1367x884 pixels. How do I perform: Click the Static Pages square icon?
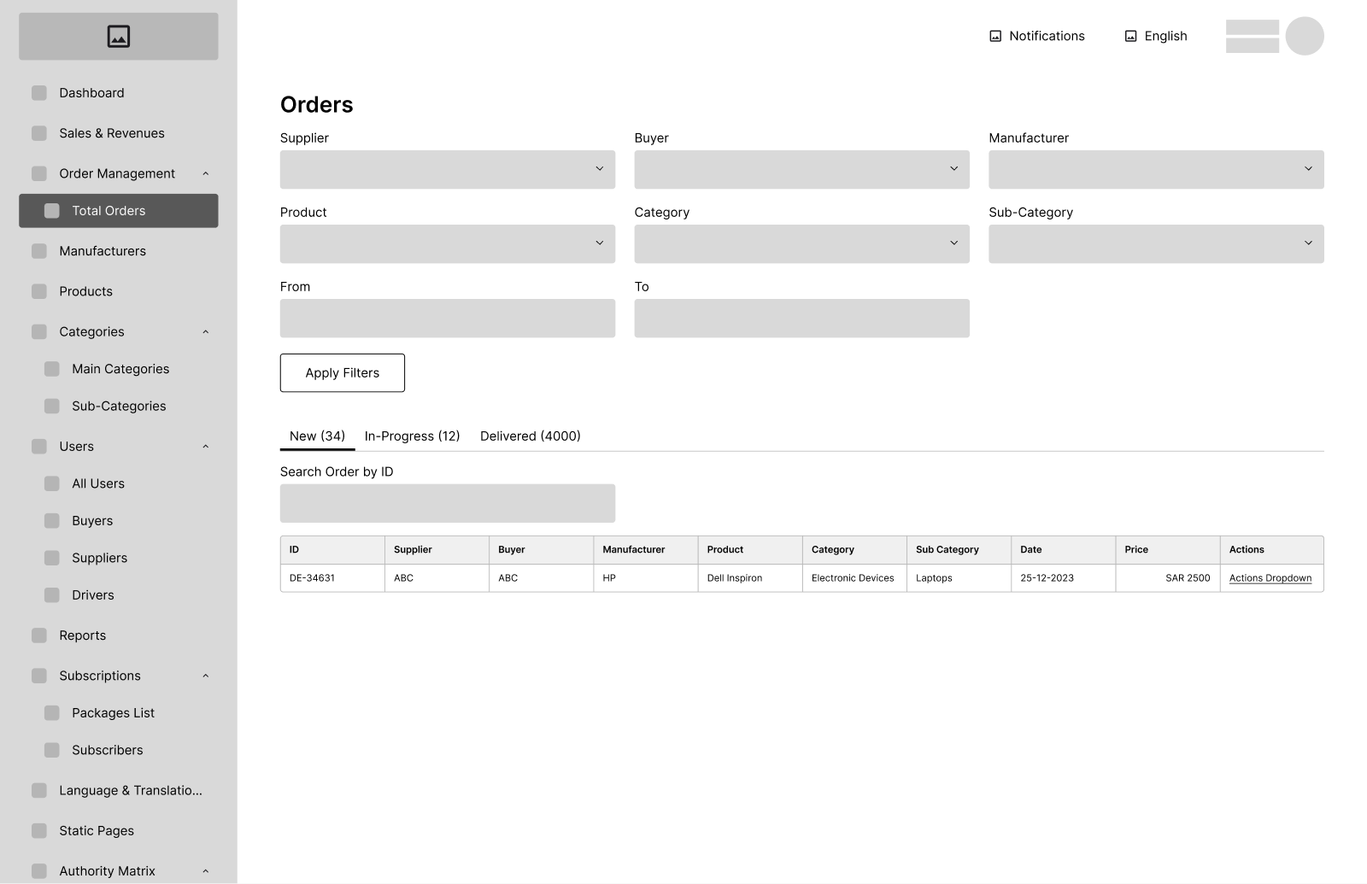[x=39, y=831]
